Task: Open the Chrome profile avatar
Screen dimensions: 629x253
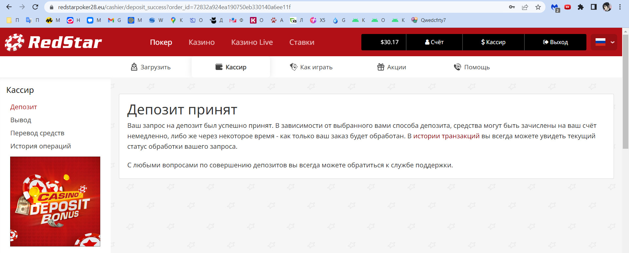Action: (607, 7)
